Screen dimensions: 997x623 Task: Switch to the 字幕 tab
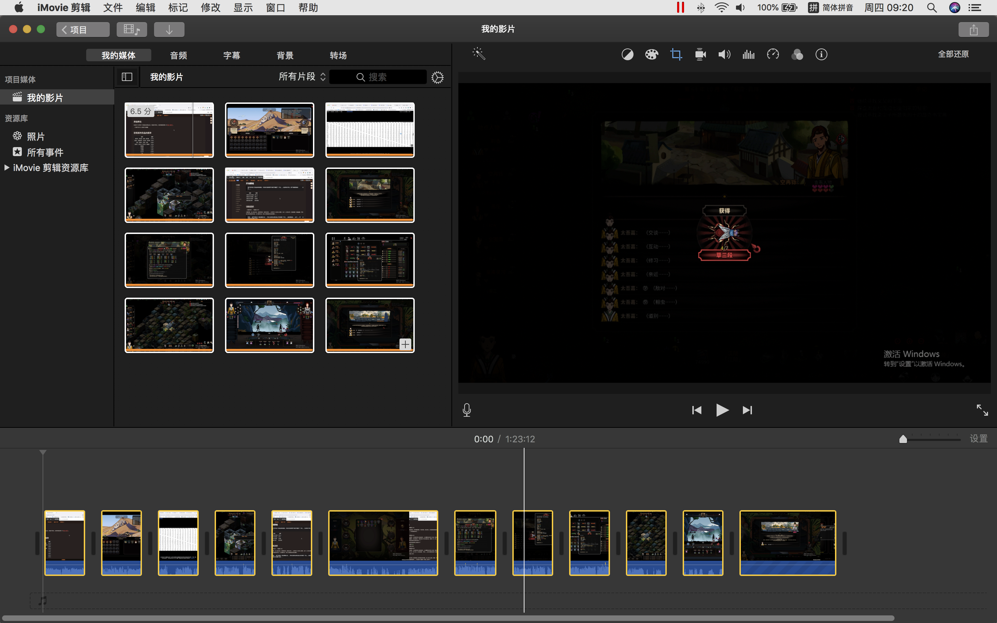[x=232, y=55]
